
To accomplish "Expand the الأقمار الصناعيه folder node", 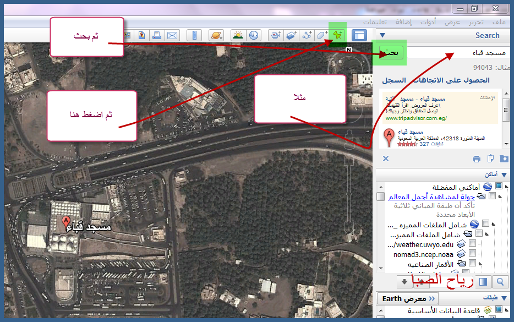I will coord(480,264).
